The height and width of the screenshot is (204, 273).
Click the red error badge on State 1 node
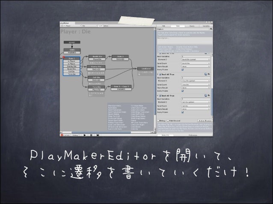64,57
